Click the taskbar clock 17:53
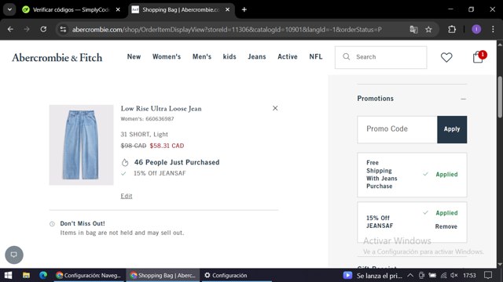Image resolution: width=503 pixels, height=282 pixels. (x=469, y=275)
